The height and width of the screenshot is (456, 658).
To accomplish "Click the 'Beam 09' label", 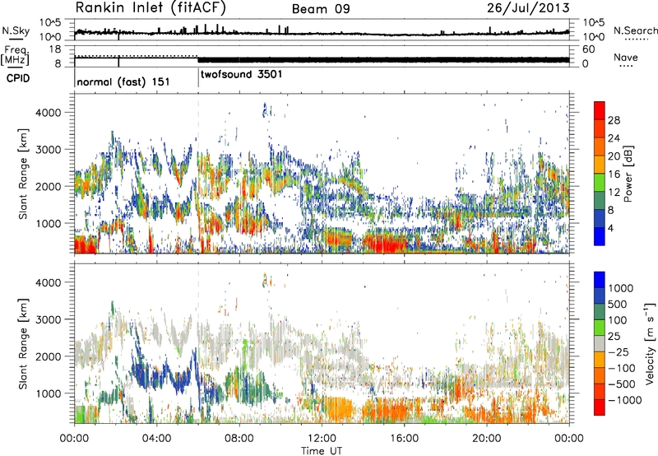I will click(321, 9).
